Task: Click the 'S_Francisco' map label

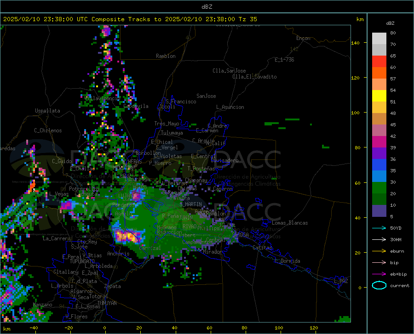Action: (x=181, y=102)
